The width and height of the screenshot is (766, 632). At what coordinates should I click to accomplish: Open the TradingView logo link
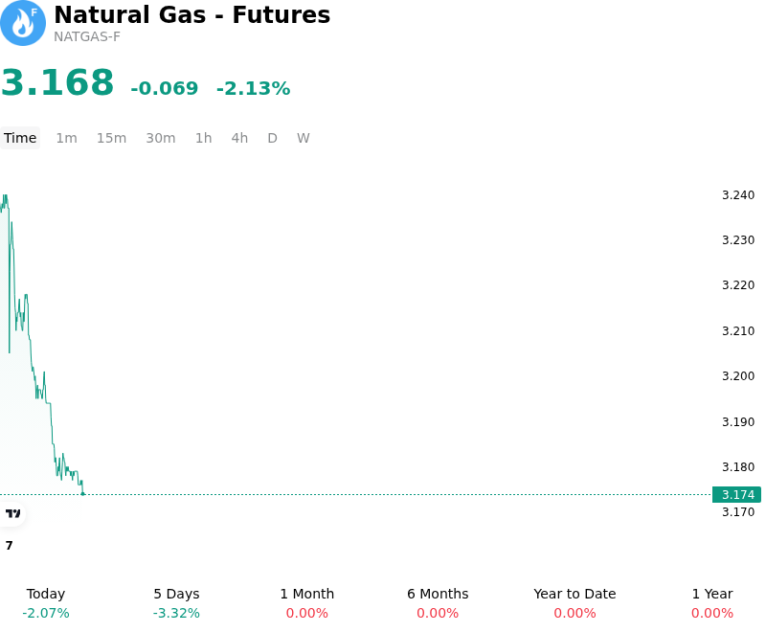click(x=12, y=513)
